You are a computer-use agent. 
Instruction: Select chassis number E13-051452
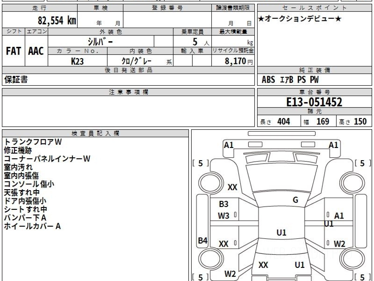coord(314,102)
